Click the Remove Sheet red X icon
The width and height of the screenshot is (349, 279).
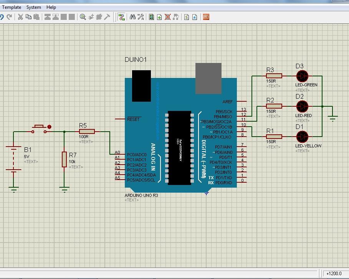168,17
